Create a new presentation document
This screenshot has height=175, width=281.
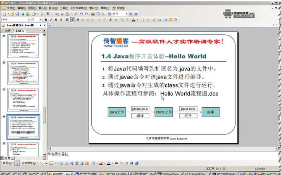point(5,14)
